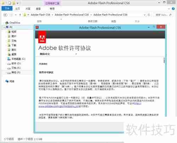This screenshot has width=177, height=143.
Task: Sort by the 修改日期 (Date modified) column
Action: pos(93,21)
